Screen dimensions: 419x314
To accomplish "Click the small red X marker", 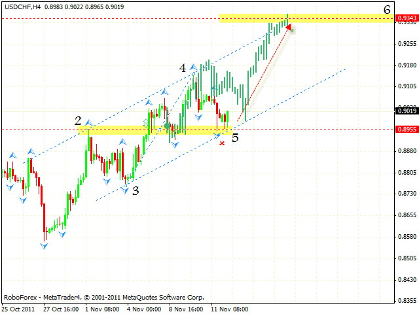I will pos(222,143).
